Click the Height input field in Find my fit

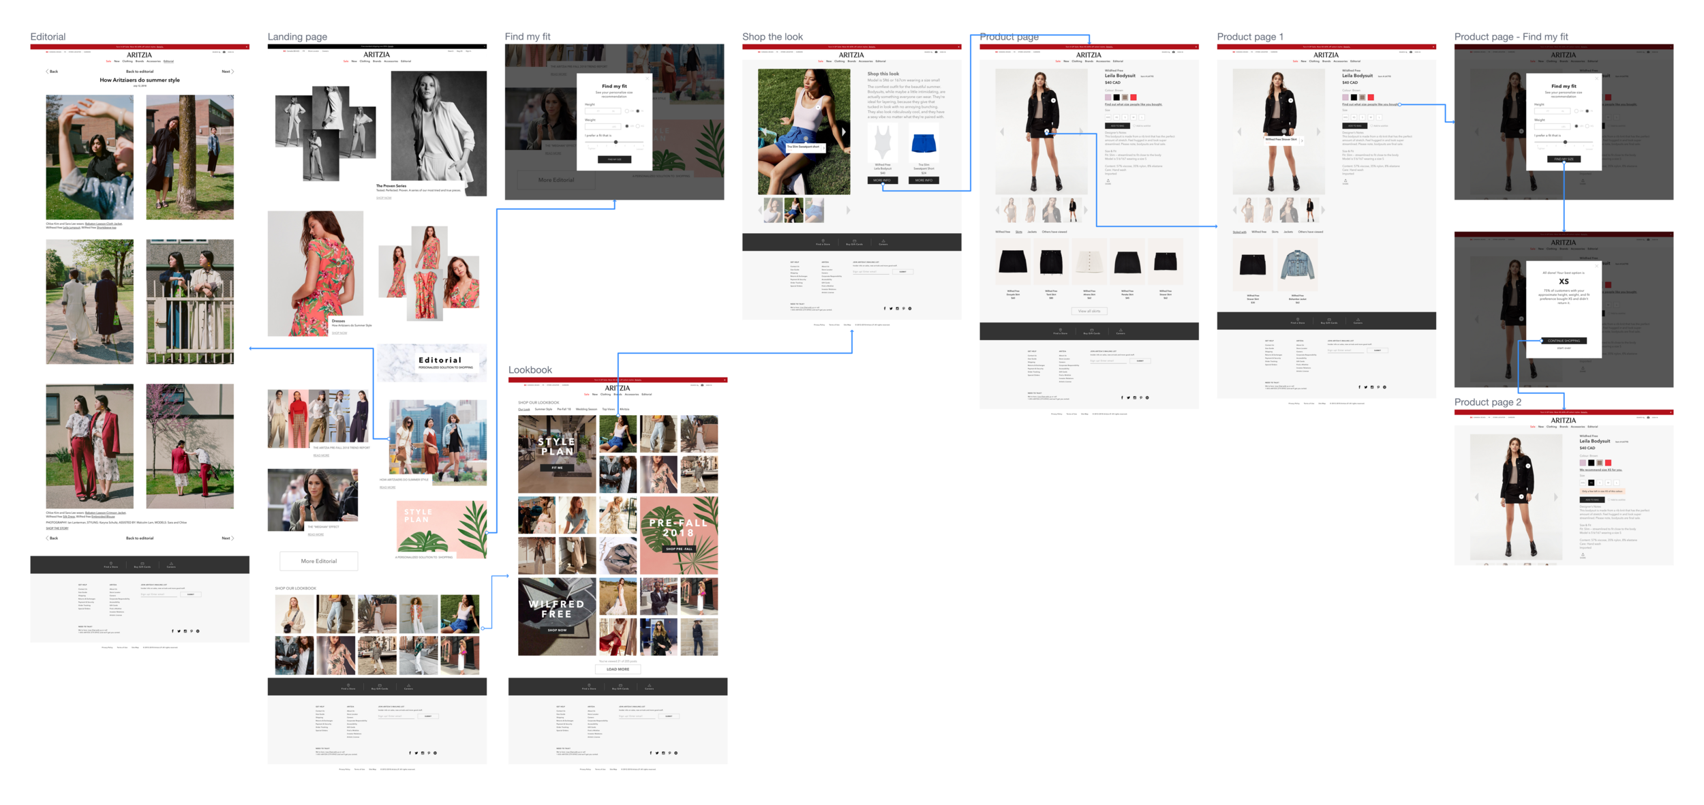[x=603, y=111]
